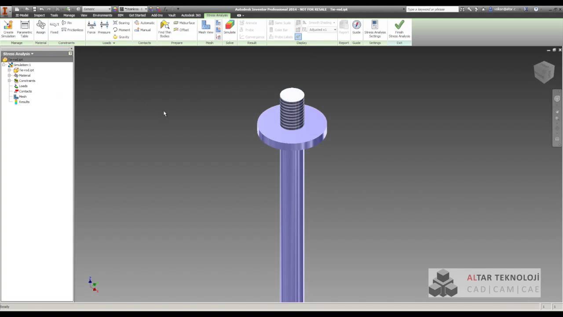563x317 pixels.
Task: Click the Save icon in quick access toolbar
Action: pyautogui.click(x=34, y=9)
